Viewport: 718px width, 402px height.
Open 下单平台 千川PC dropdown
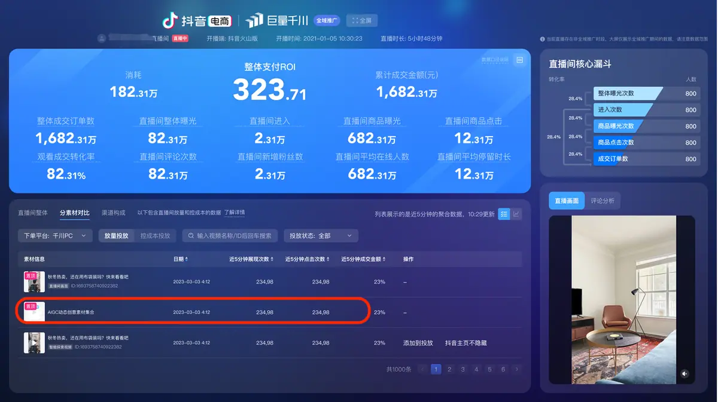coord(55,235)
